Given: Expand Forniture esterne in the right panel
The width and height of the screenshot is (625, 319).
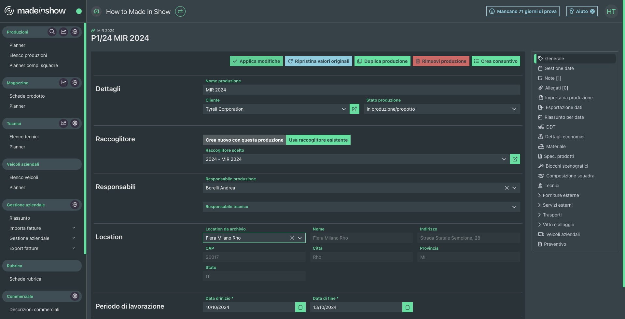Looking at the screenshot, I should [x=558, y=195].
